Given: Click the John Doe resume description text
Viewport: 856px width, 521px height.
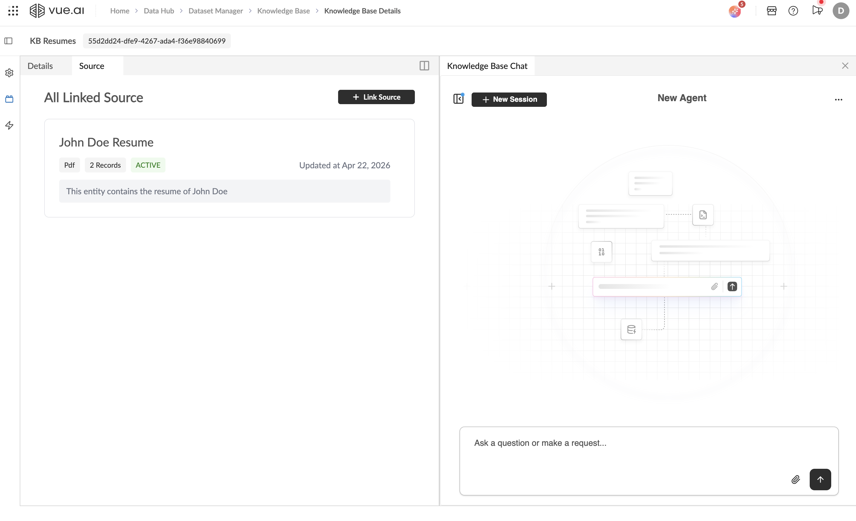Looking at the screenshot, I should click(147, 191).
